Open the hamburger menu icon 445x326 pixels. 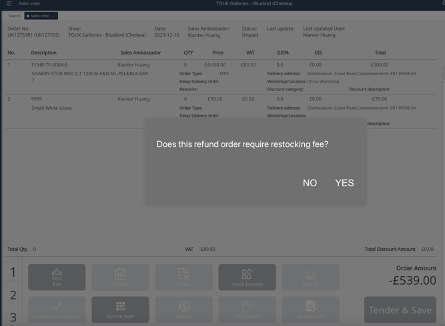point(9,4)
